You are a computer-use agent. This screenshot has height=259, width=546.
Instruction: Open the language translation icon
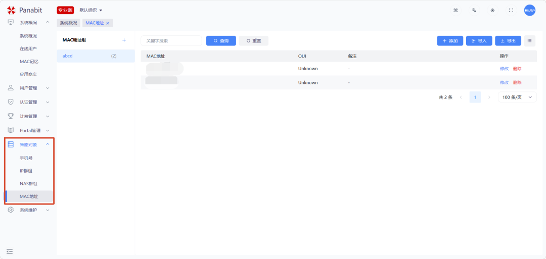(x=474, y=11)
